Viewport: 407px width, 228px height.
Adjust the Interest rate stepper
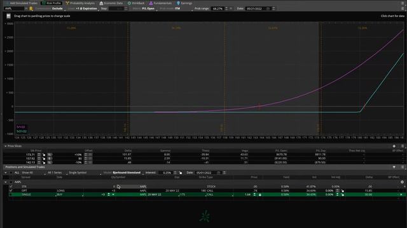coord(175,173)
